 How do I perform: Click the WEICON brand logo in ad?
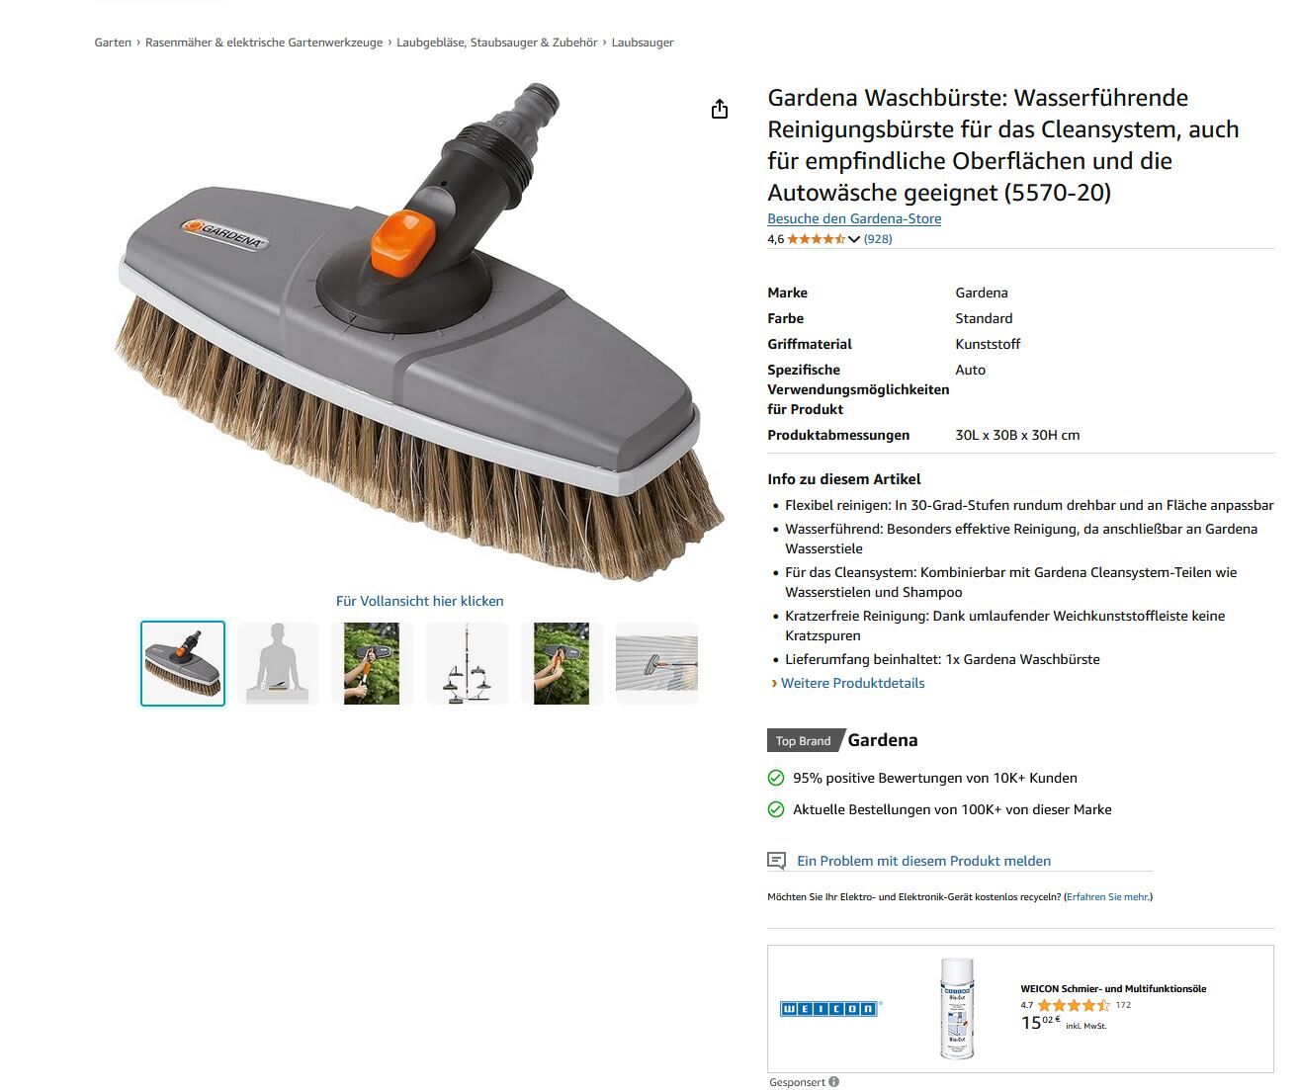(830, 1009)
